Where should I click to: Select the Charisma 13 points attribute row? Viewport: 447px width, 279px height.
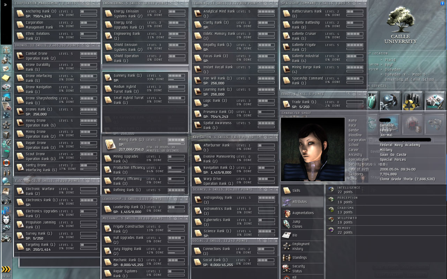click(x=386, y=210)
